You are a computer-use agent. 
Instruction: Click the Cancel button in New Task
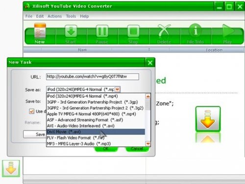click(137, 149)
